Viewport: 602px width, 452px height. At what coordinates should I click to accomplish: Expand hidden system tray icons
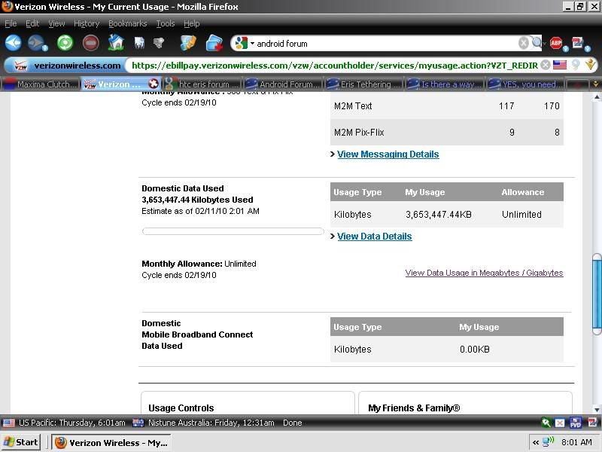[537, 442]
